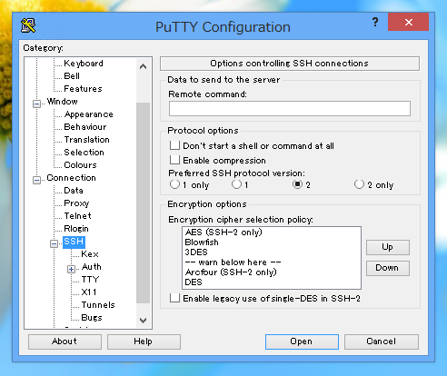Viewport: 447px width, 376px height.
Task: Select SSH protocol version "1"
Action: (x=236, y=184)
